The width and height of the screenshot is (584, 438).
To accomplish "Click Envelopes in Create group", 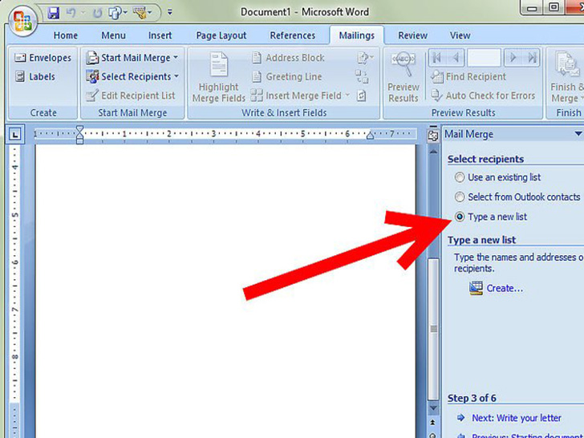I will [43, 58].
